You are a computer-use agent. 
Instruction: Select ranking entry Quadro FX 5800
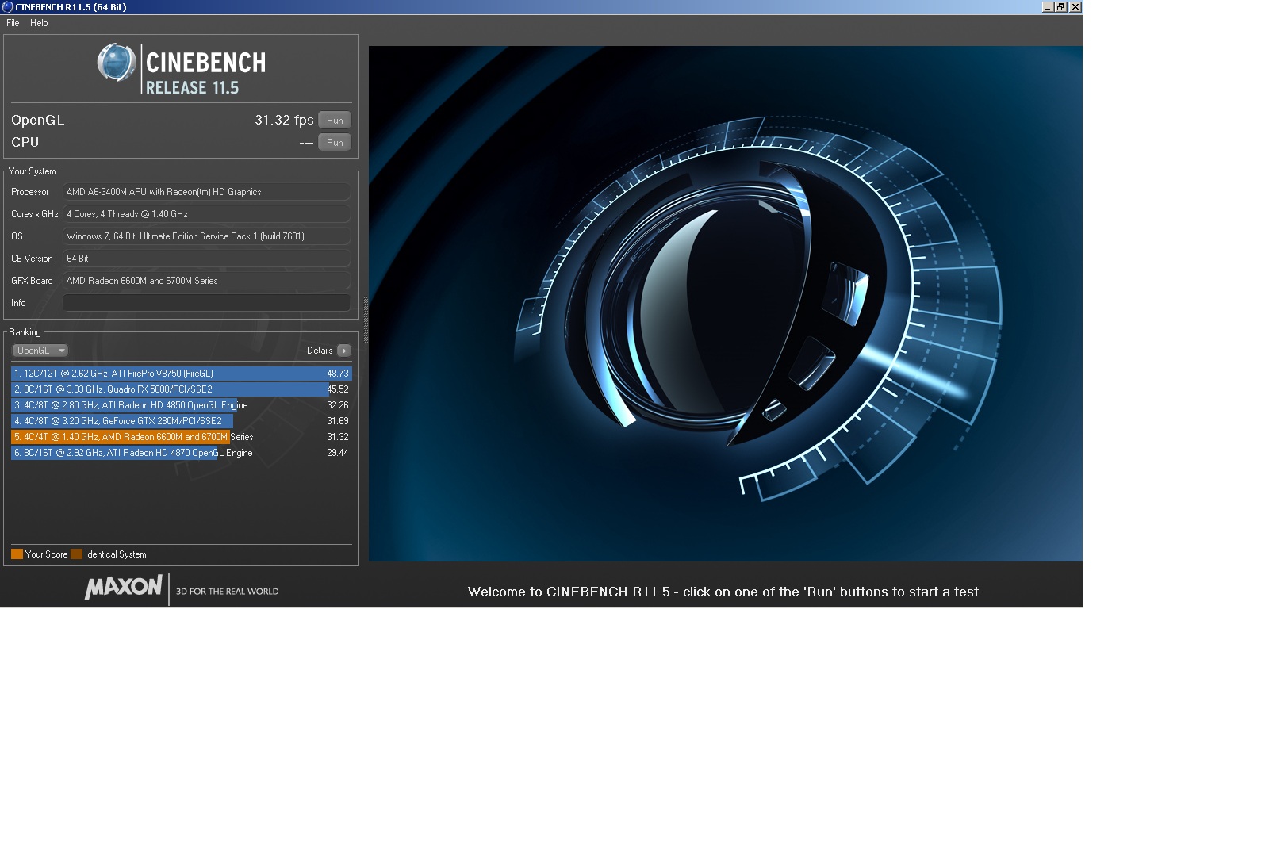182,389
